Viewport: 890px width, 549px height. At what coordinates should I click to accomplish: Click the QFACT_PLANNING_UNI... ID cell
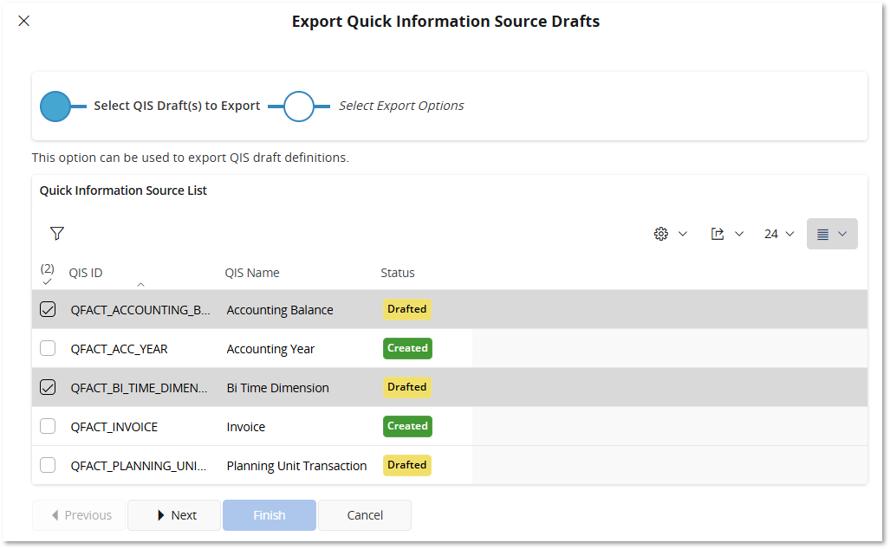pos(139,466)
